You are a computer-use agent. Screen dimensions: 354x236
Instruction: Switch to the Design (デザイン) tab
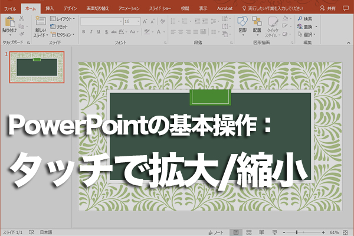70,9
